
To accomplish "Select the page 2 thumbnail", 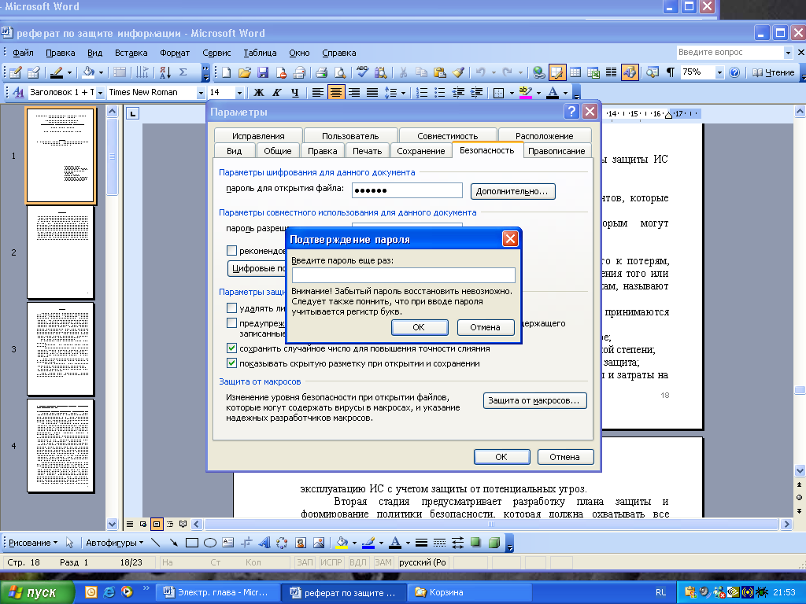I will (60, 252).
